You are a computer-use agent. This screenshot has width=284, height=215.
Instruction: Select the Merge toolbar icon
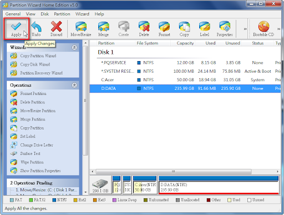103,28
